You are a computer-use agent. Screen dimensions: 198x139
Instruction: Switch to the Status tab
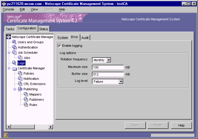[x=44, y=29]
